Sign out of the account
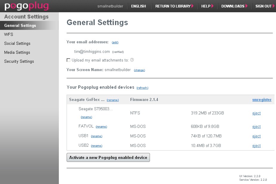 click(265, 6)
